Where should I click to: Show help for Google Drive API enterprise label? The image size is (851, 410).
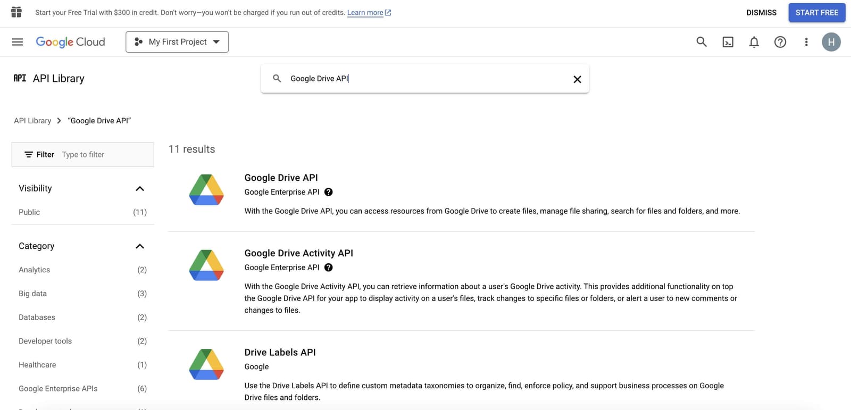click(329, 192)
